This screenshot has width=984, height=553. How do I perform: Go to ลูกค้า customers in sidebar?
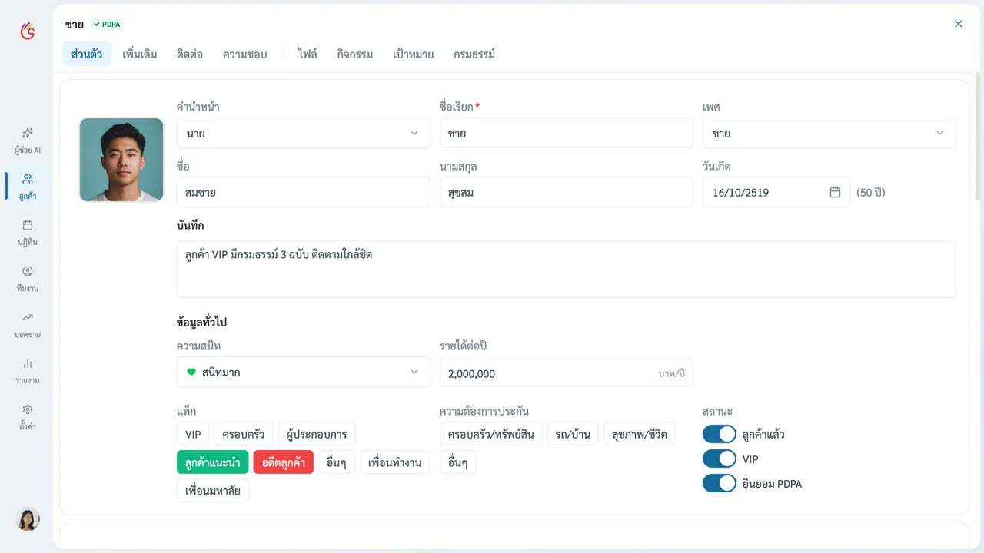[x=28, y=187]
